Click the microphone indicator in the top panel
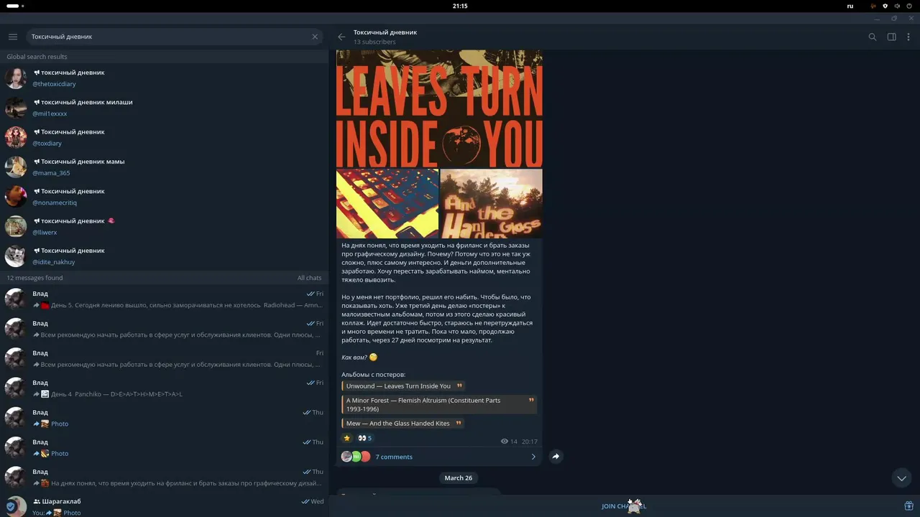 (x=873, y=6)
